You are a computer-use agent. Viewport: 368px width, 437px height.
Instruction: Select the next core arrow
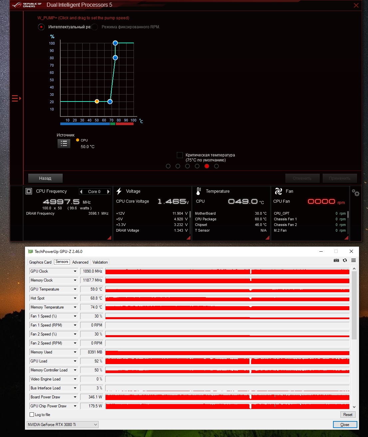(108, 191)
